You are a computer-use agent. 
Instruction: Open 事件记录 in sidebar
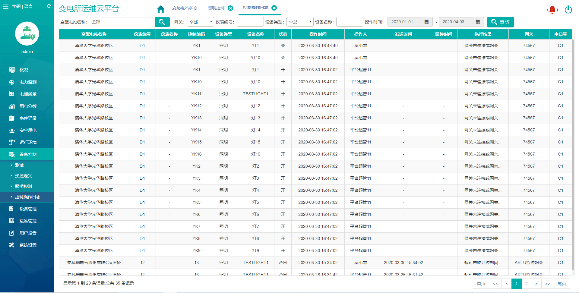click(x=27, y=118)
